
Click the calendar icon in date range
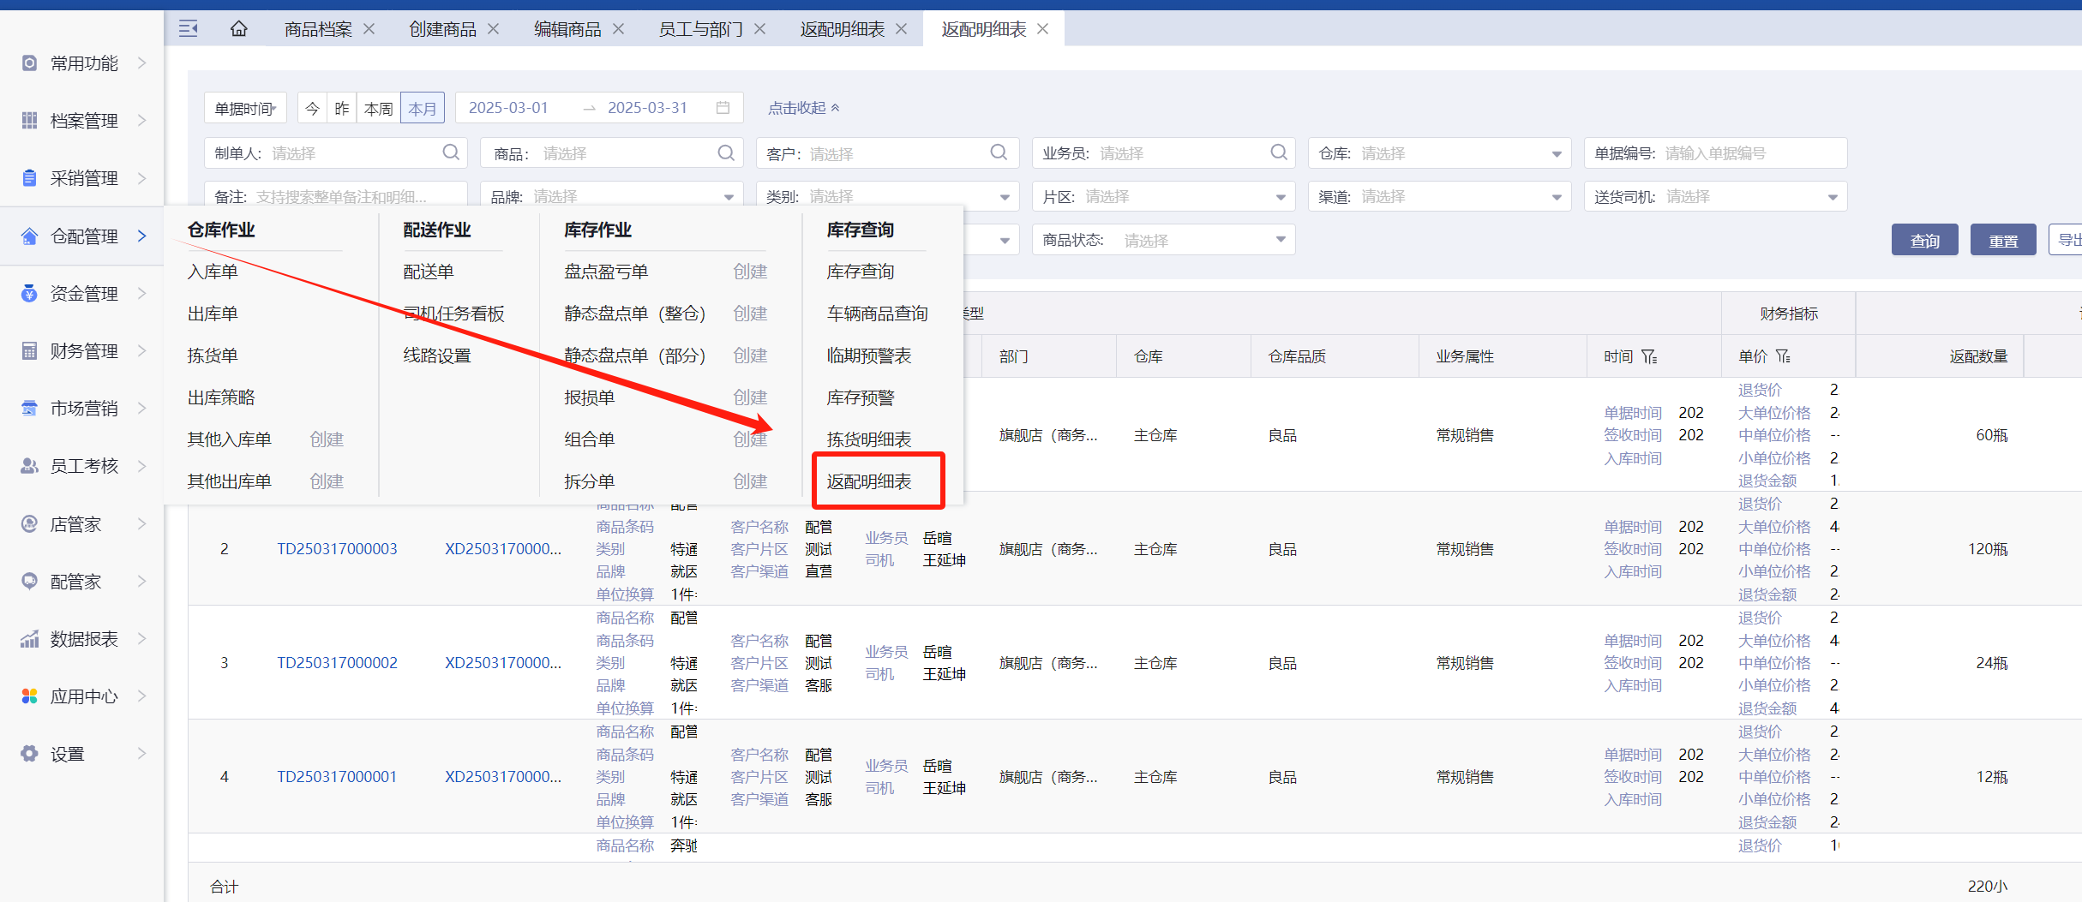coord(723,108)
